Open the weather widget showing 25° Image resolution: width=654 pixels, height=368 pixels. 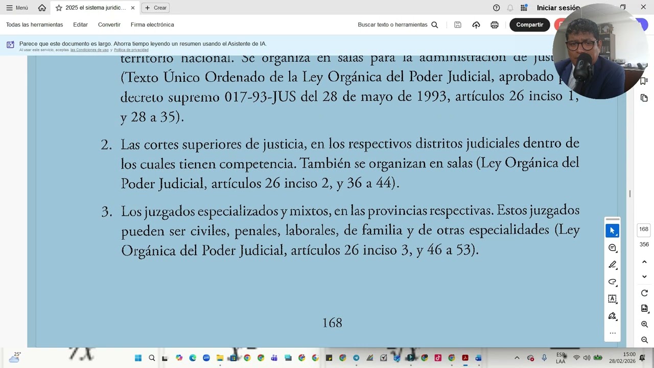14,357
